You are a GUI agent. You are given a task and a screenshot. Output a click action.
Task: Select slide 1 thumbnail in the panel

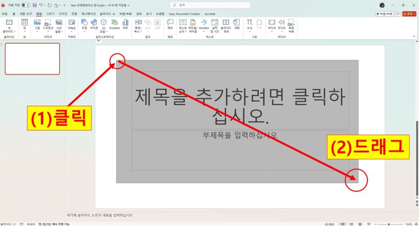pyautogui.click(x=32, y=59)
